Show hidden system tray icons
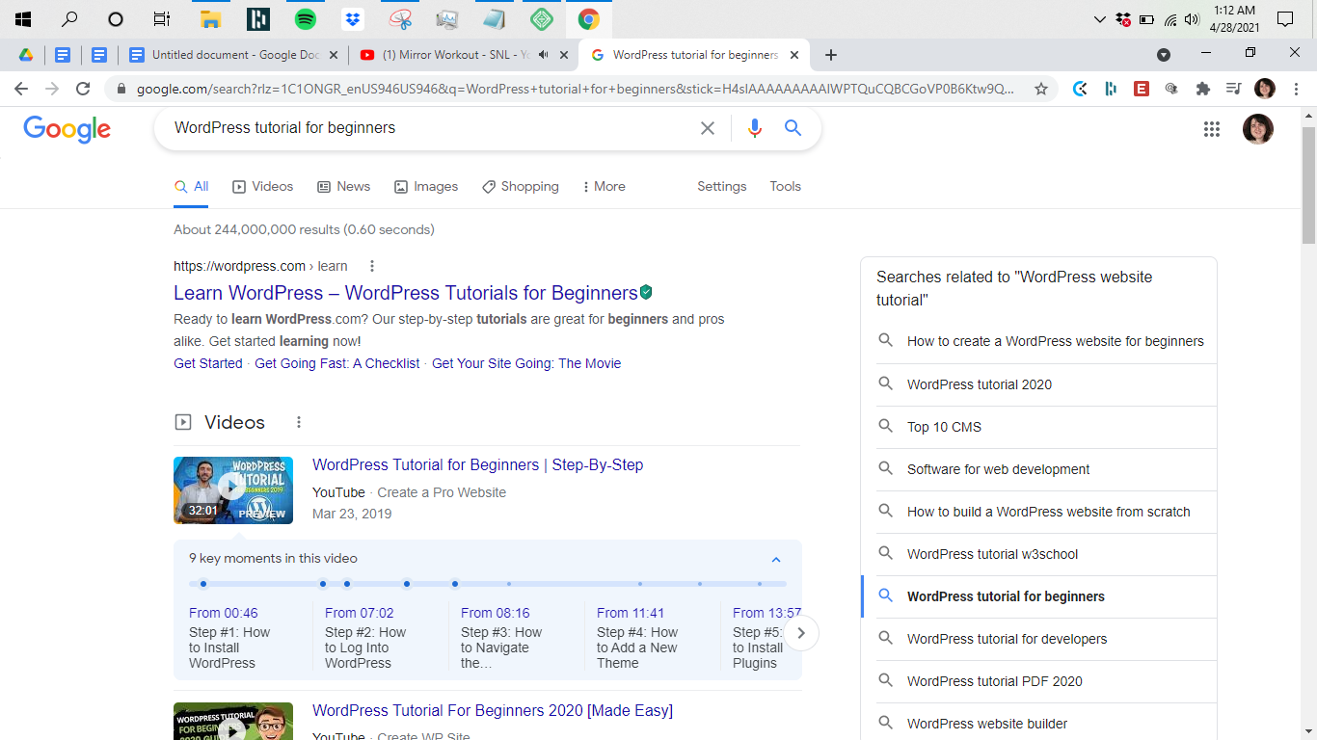This screenshot has width=1317, height=740. (1099, 19)
